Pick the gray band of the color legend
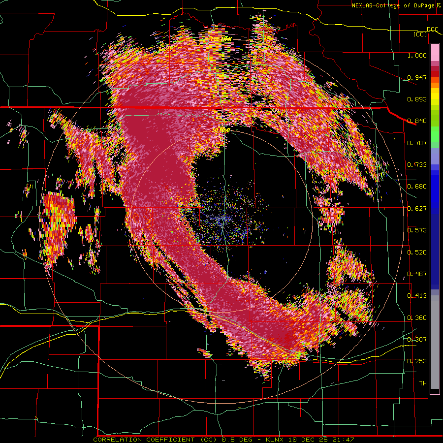The height and width of the screenshot is (443, 443). [x=435, y=342]
